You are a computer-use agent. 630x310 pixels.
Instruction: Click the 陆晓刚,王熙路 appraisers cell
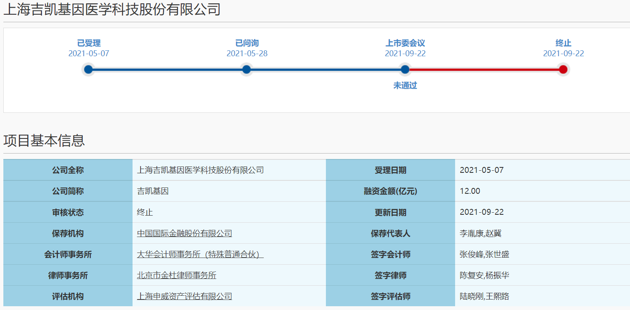coord(484,297)
